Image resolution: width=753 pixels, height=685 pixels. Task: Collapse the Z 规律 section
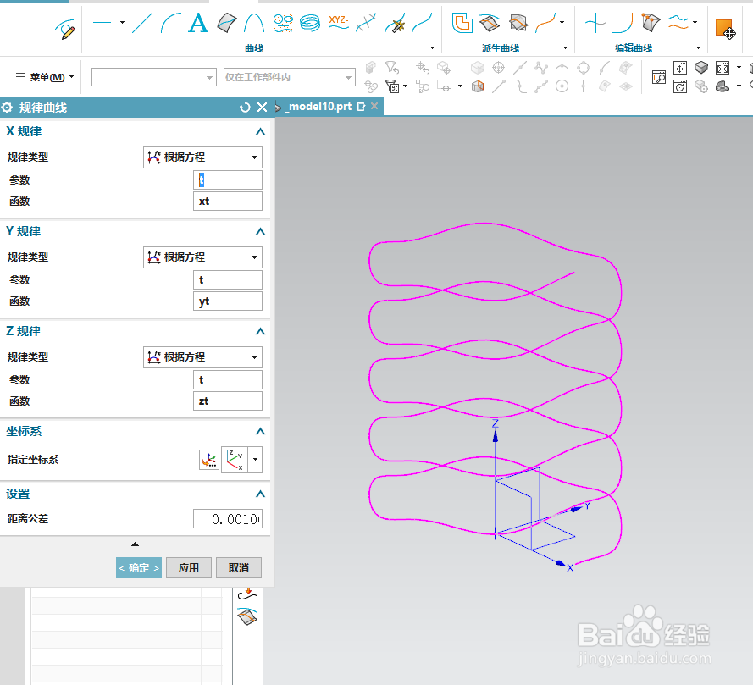coord(260,331)
